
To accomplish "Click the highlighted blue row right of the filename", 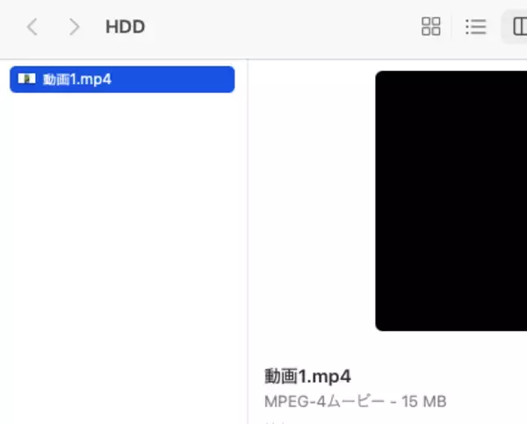I will pos(171,79).
